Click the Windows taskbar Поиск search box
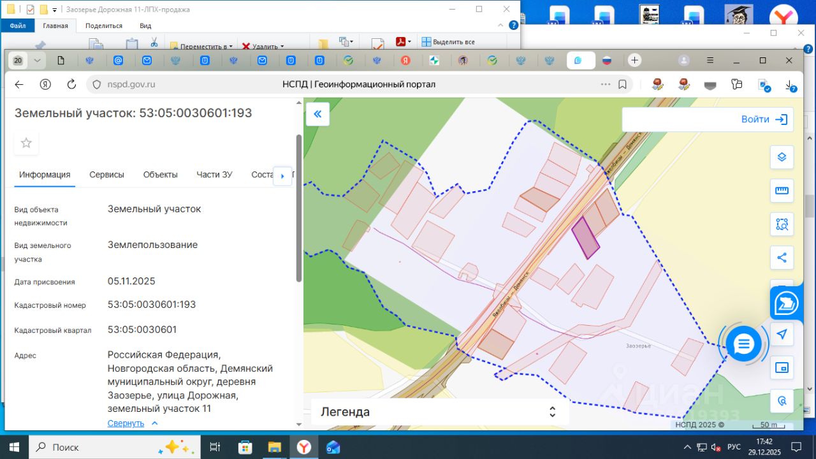 [115, 447]
